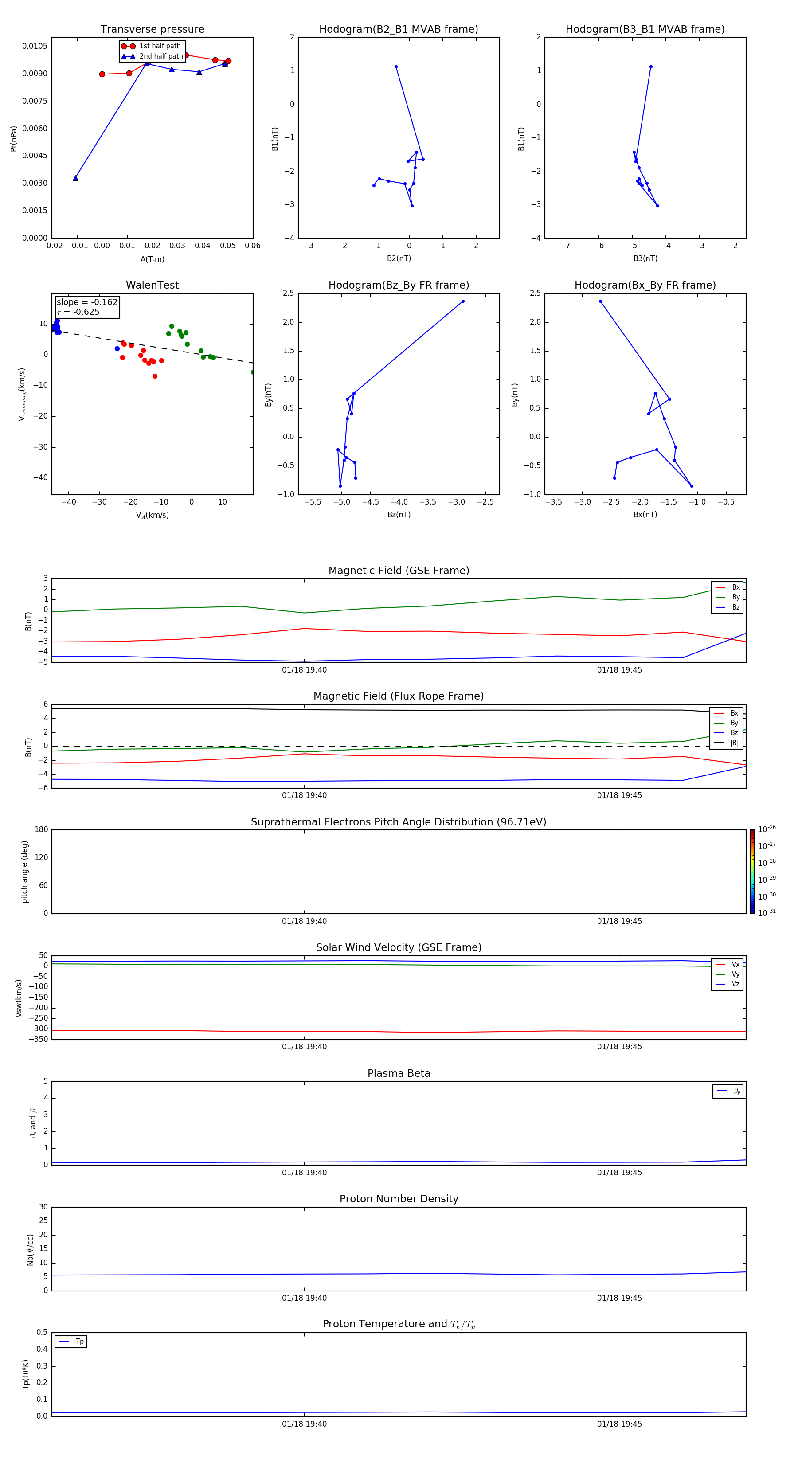Click the βp legend entry in Plasma Beta
Image resolution: width=798 pixels, height=1463 pixels.
(728, 1091)
